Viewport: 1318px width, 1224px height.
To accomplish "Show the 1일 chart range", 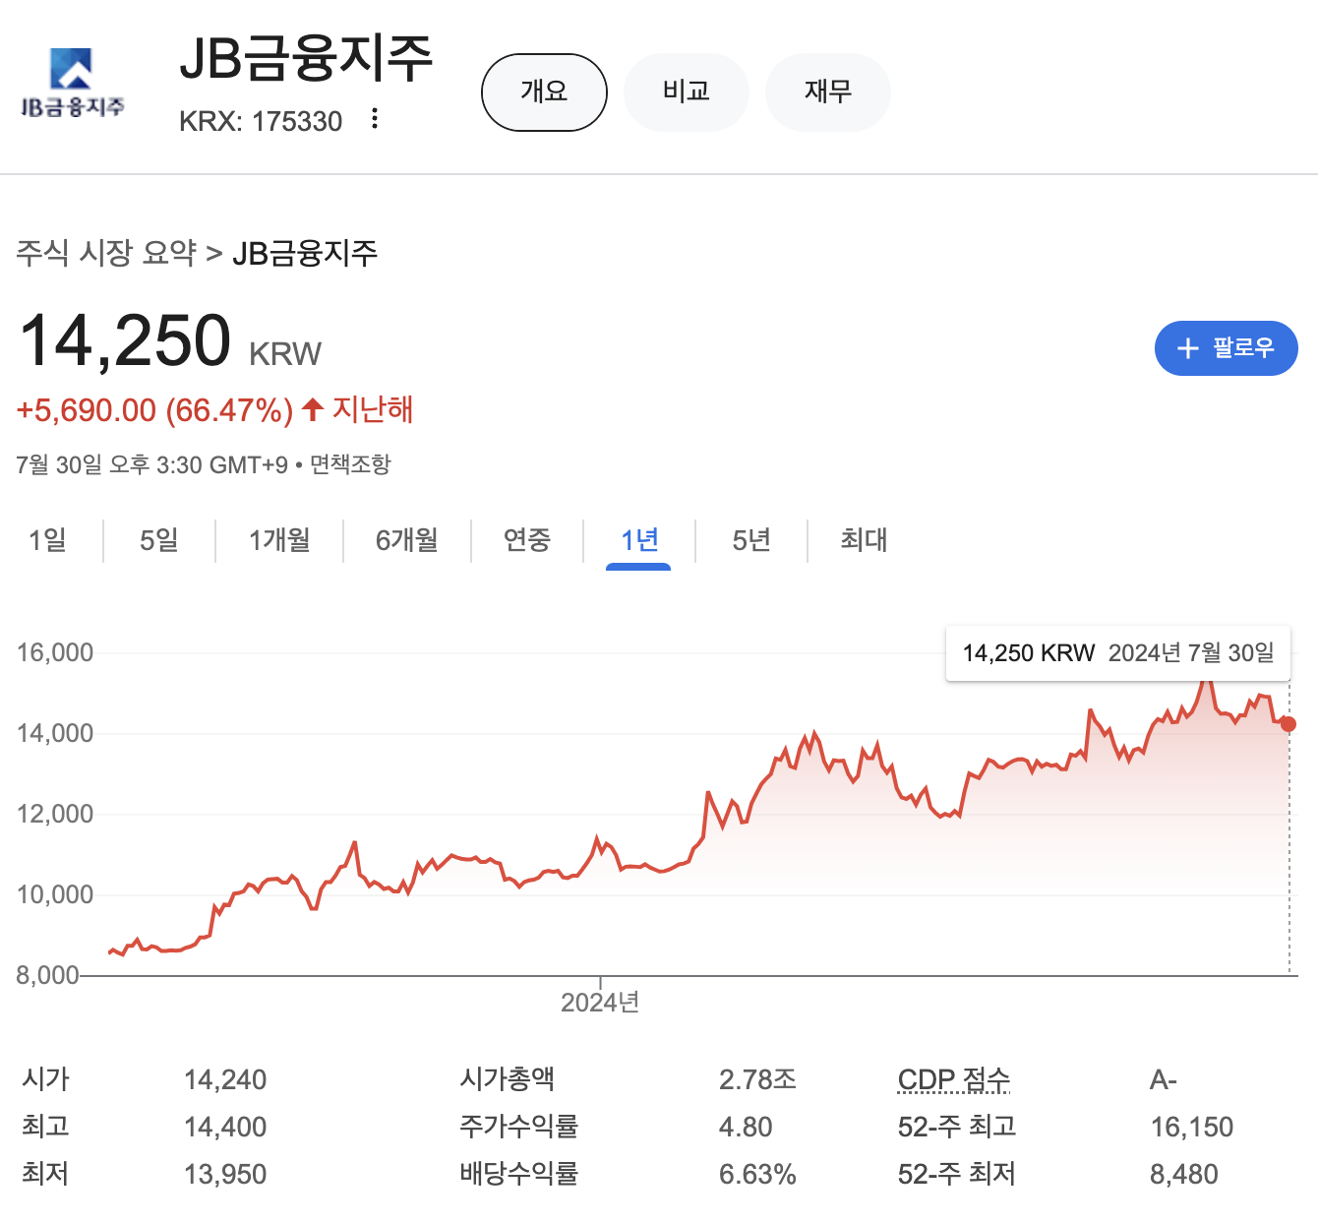I will [47, 540].
